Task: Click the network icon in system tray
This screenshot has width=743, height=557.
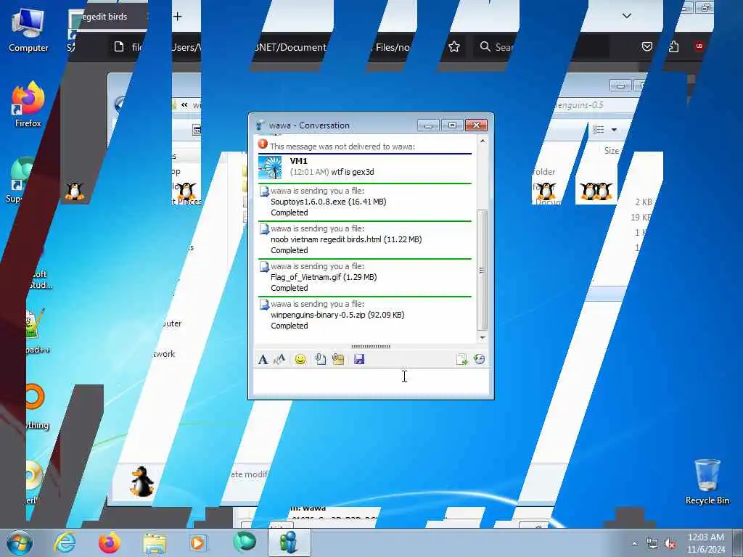Action: (x=652, y=544)
